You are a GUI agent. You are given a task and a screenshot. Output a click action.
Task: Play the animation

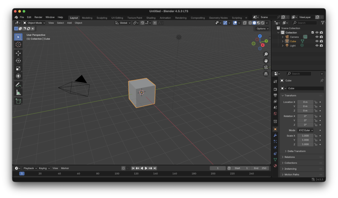click(x=146, y=168)
